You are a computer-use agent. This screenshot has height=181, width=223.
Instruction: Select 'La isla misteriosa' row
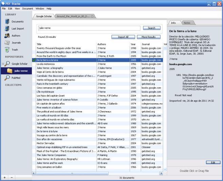point(97,64)
